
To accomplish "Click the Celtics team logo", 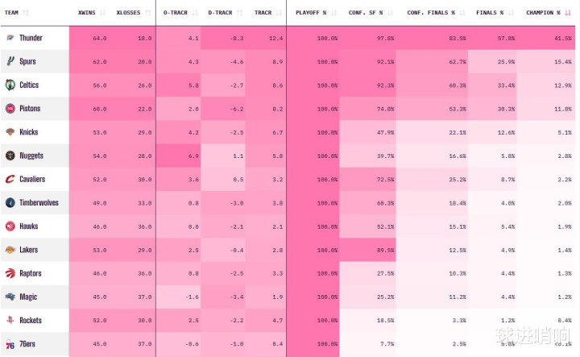I will click(x=10, y=85).
